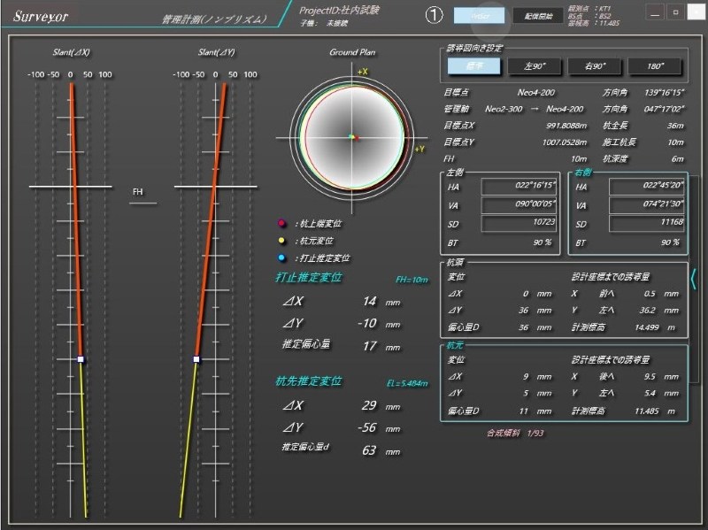Click the light-blue button beside the circled 1

[x=479, y=15]
